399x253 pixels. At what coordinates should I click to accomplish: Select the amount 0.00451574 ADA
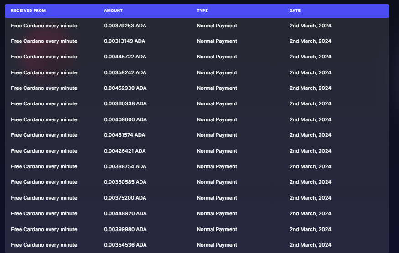pyautogui.click(x=124, y=135)
